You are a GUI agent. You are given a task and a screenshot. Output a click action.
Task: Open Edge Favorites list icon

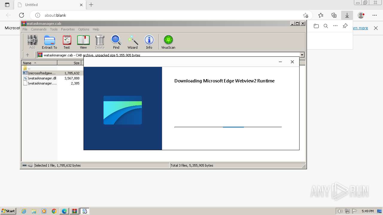[321, 15]
